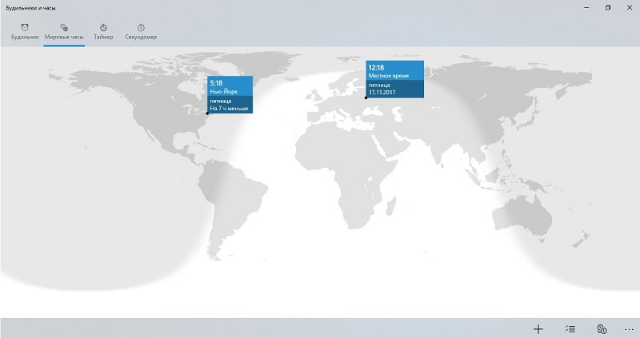Image resolution: width=640 pixels, height=338 pixels.
Task: Select the Мировые часы tab
Action: (x=64, y=32)
